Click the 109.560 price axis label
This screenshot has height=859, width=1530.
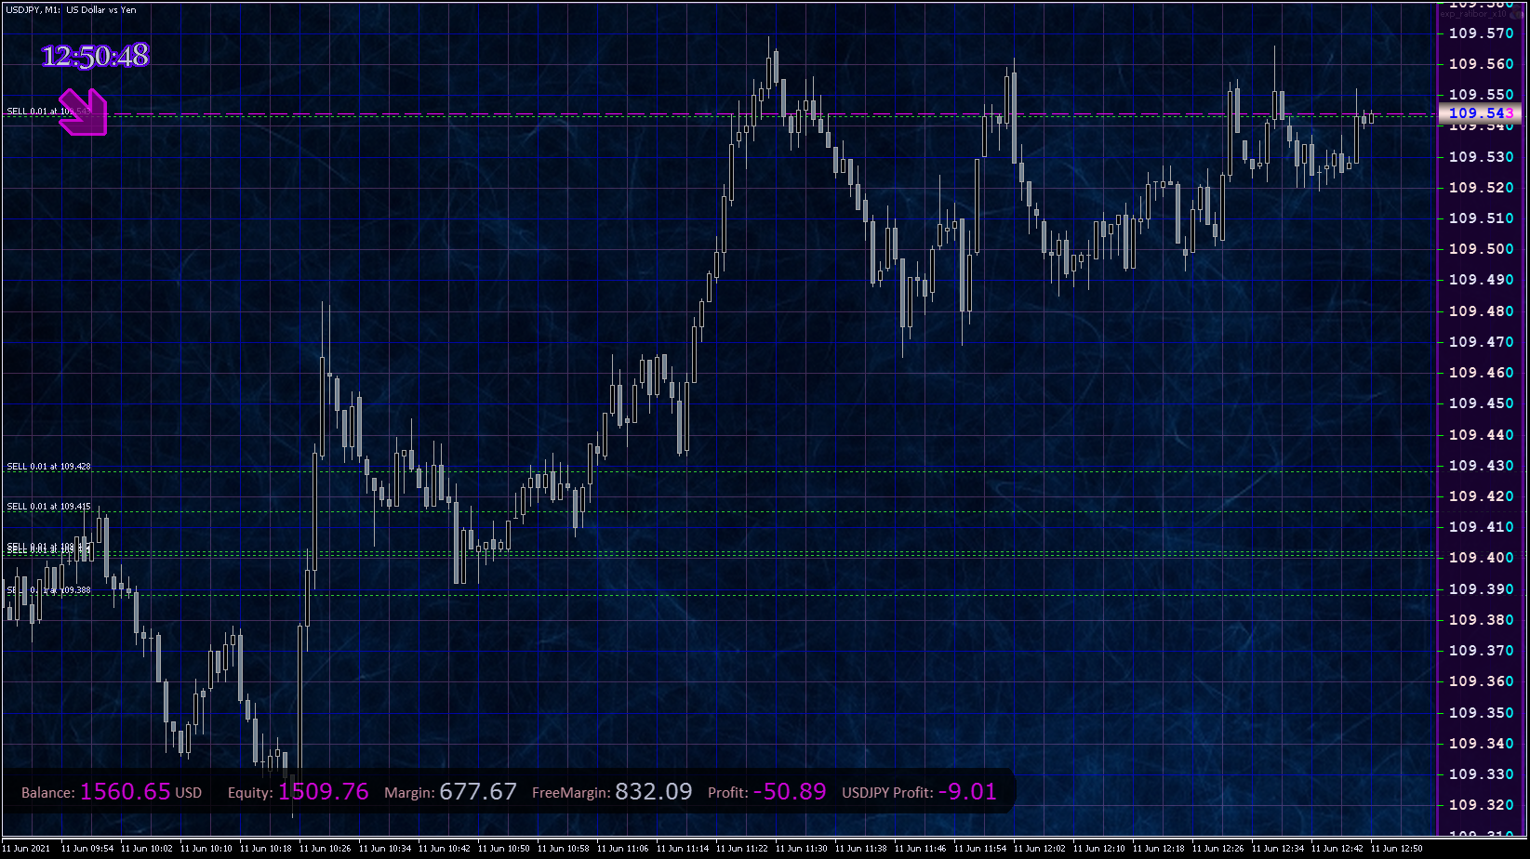coord(1482,64)
